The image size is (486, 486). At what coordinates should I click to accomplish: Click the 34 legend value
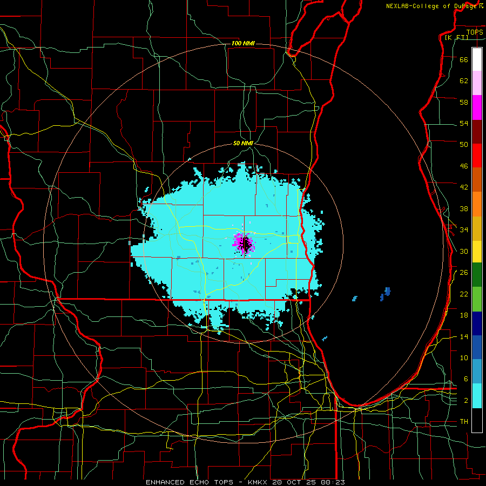(464, 230)
